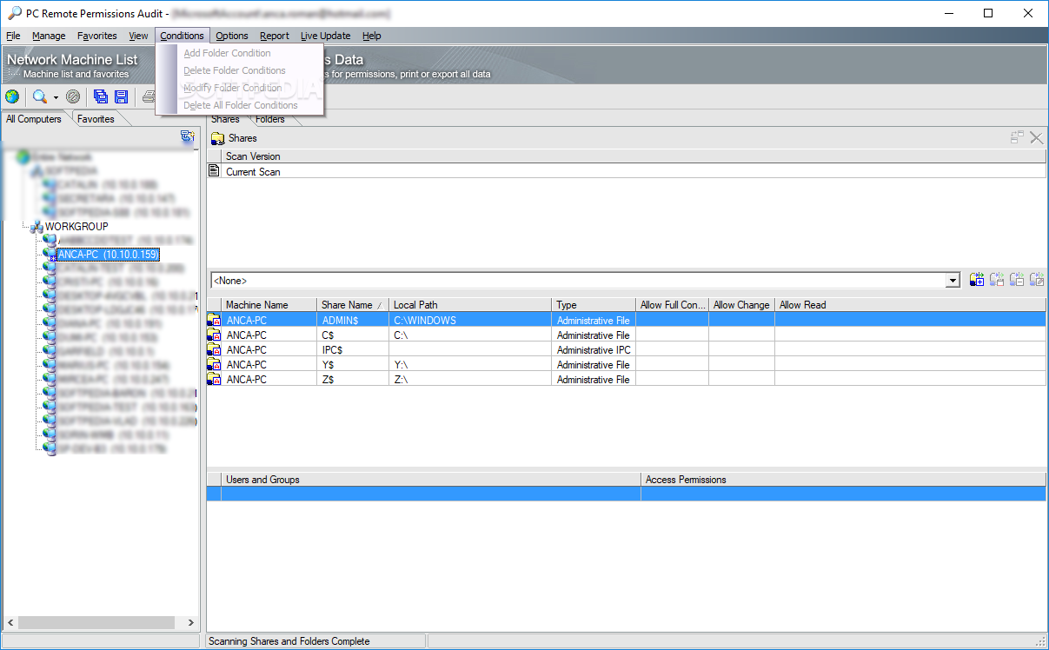
Task: Click the delete filter icon
Action: pos(997,280)
